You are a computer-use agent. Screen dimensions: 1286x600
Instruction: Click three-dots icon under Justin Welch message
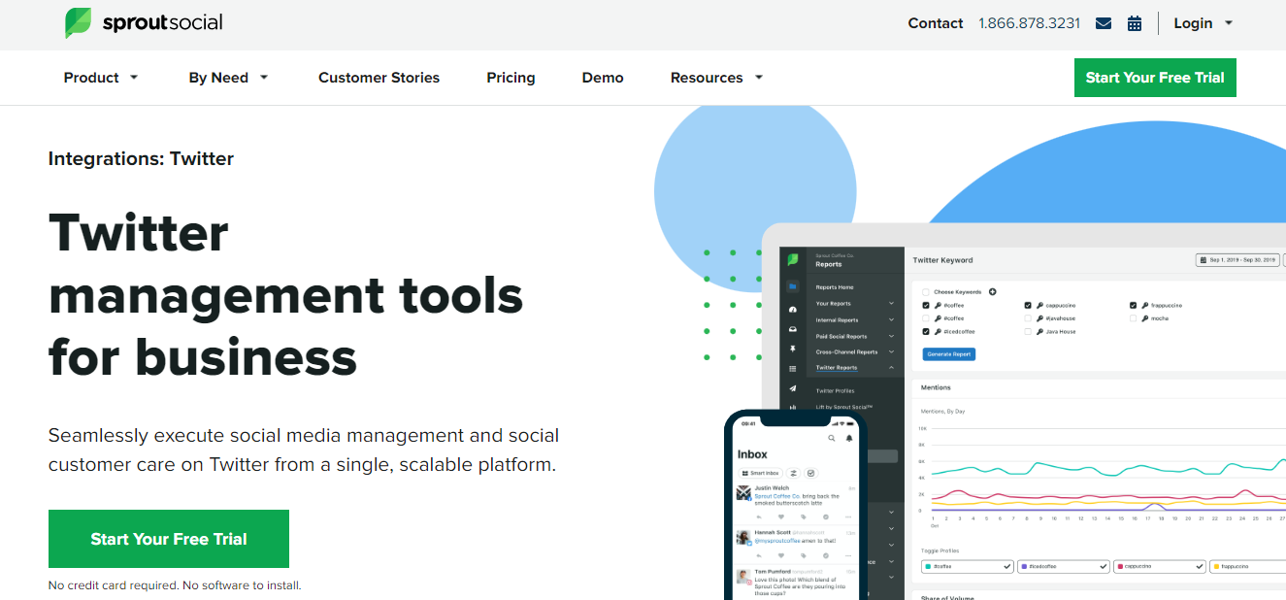pyautogui.click(x=848, y=517)
